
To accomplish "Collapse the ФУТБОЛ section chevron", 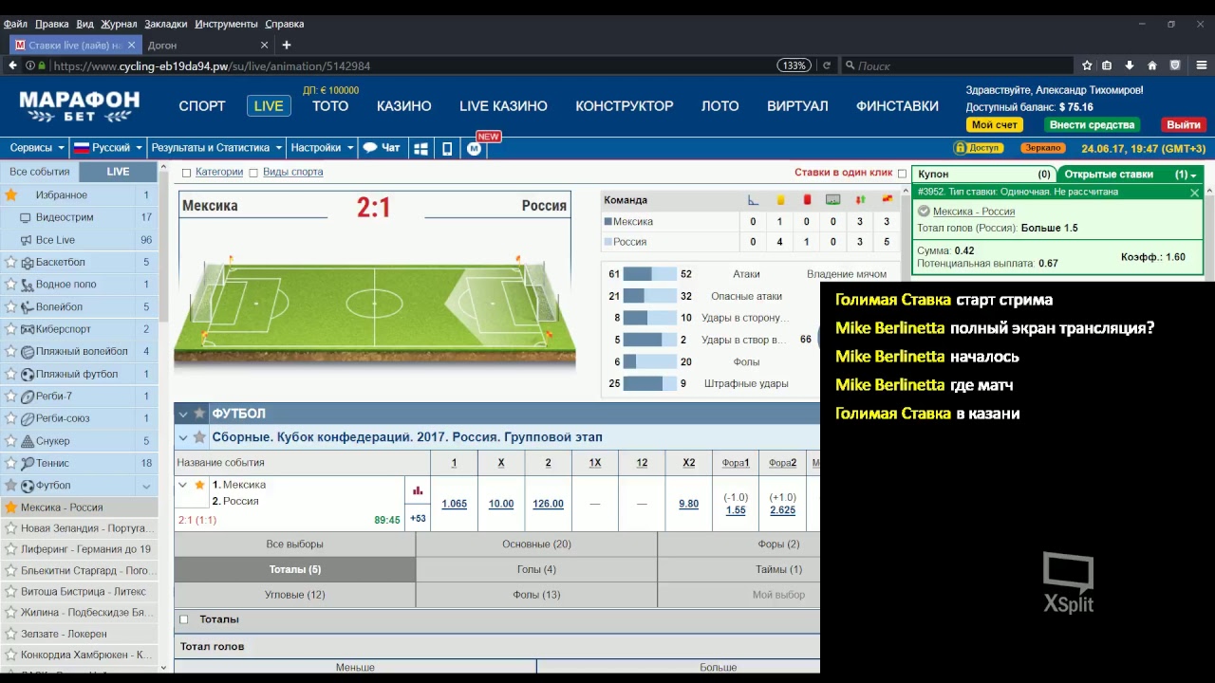I will [x=182, y=414].
